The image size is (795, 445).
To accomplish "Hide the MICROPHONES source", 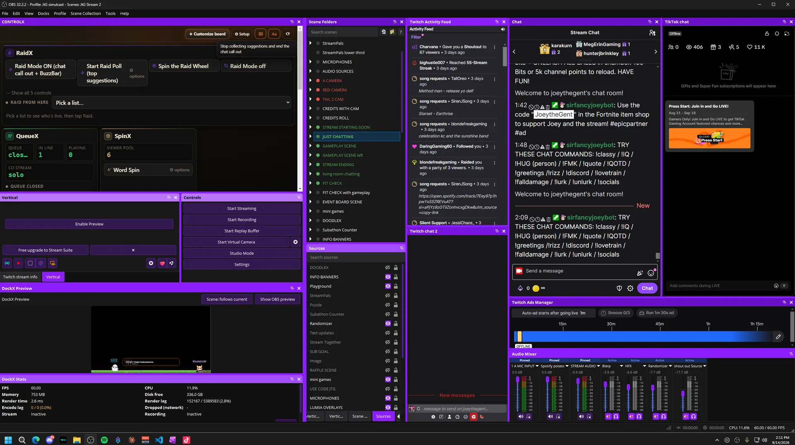I will pos(388,398).
